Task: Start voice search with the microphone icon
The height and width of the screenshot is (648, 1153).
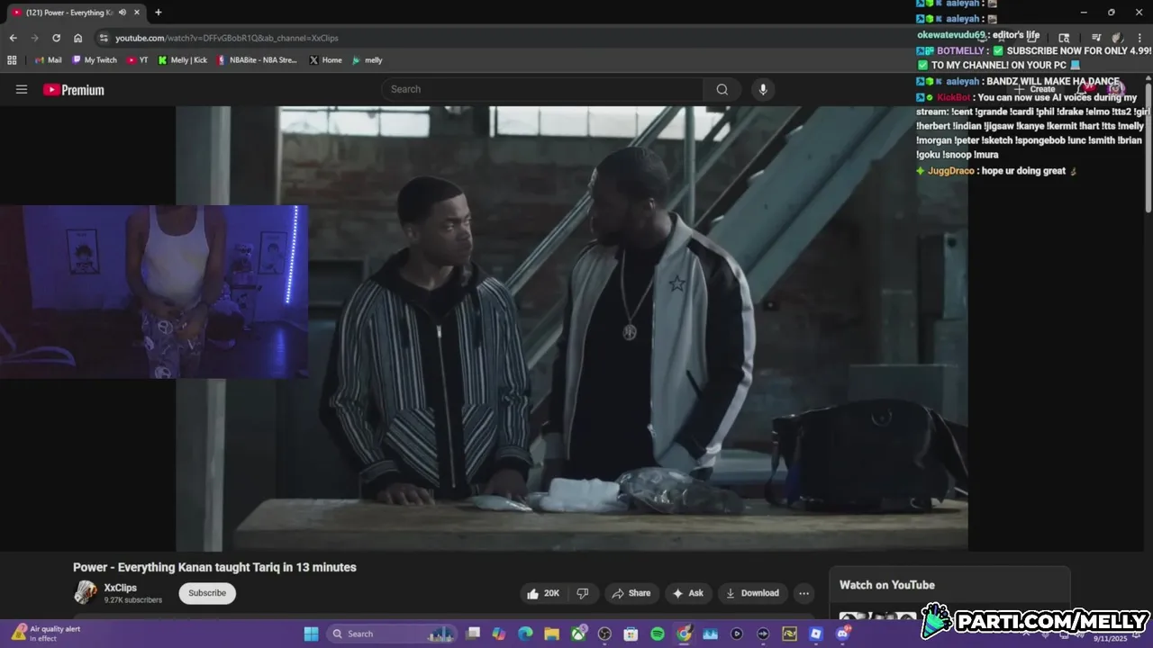Action: 763,89
